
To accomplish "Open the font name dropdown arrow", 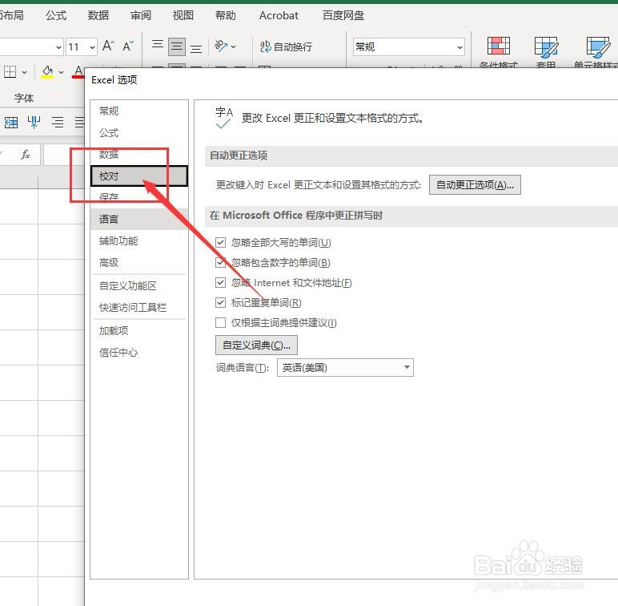I will tap(58, 47).
